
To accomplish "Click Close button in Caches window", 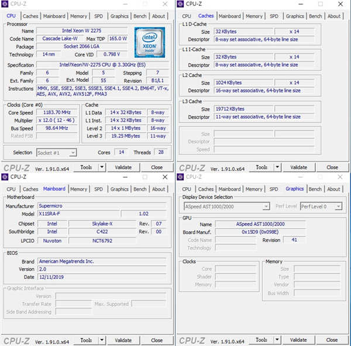I will point(332,167).
